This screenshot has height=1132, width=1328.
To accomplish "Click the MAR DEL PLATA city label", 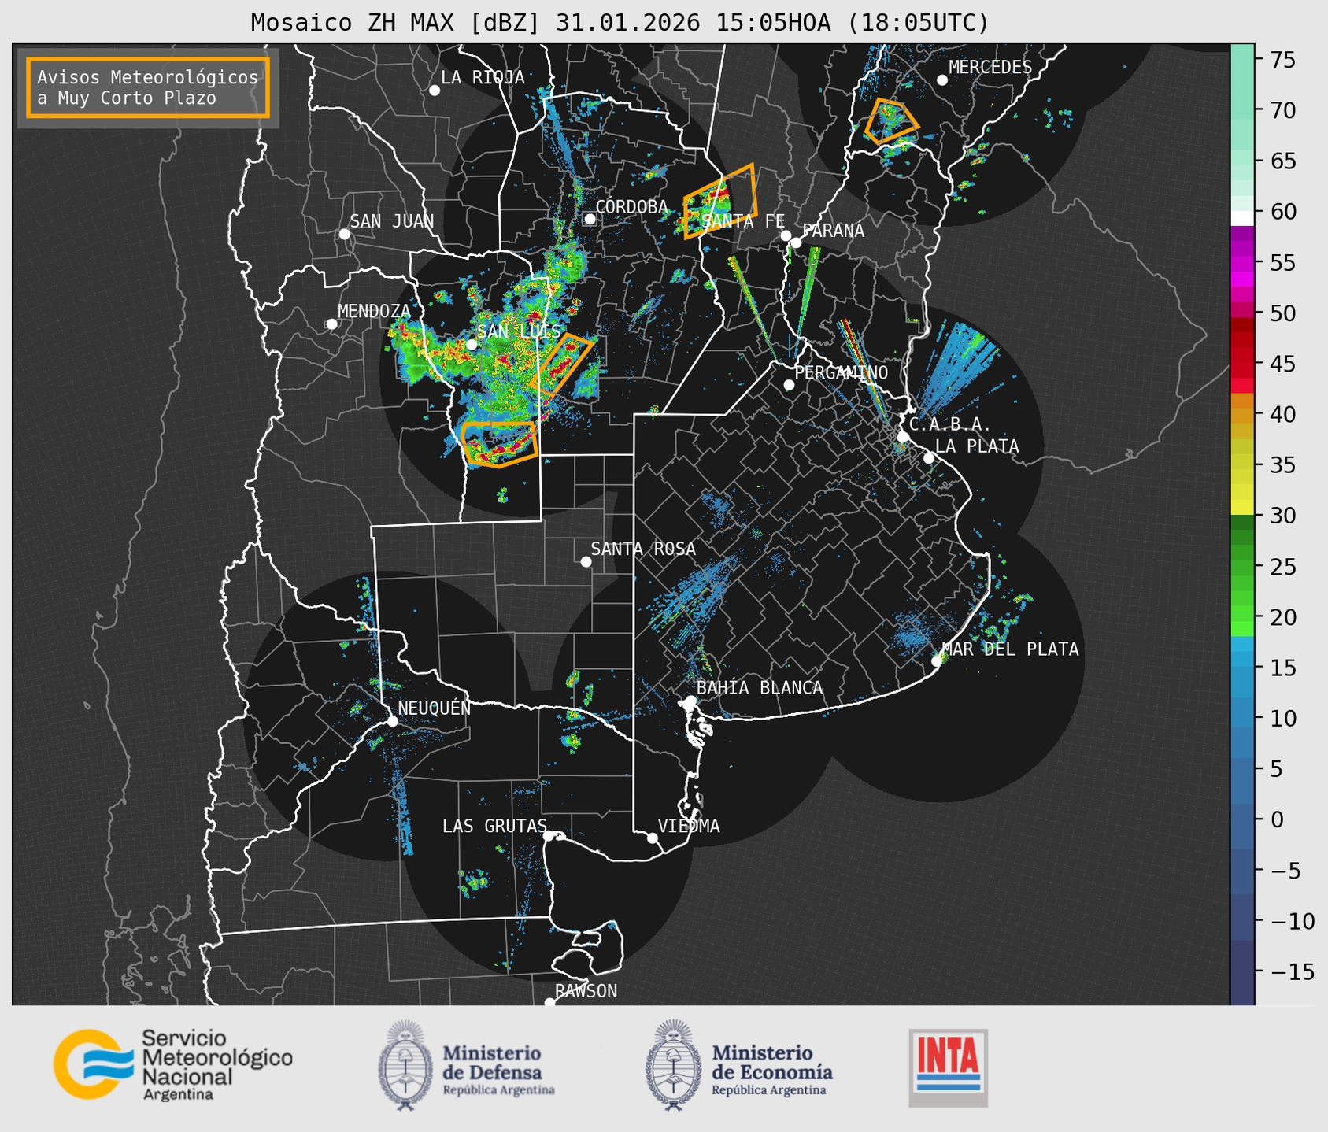I will pos(1010,649).
